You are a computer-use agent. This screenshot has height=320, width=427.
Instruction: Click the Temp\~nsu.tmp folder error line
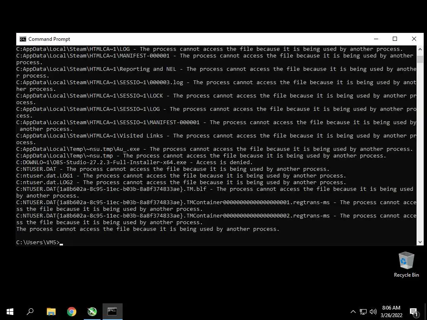pos(201,156)
